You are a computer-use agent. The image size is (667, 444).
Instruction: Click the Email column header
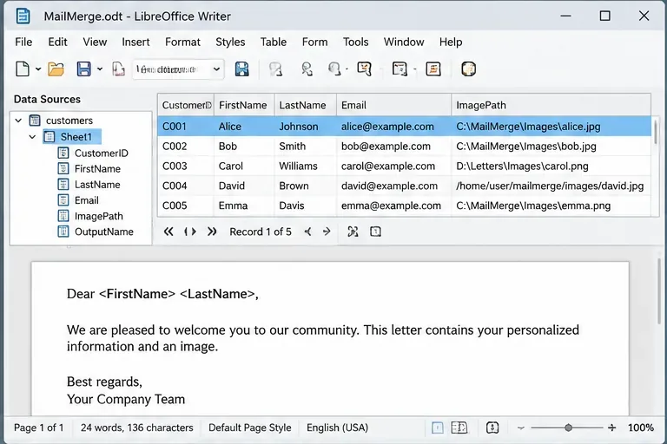(x=394, y=105)
